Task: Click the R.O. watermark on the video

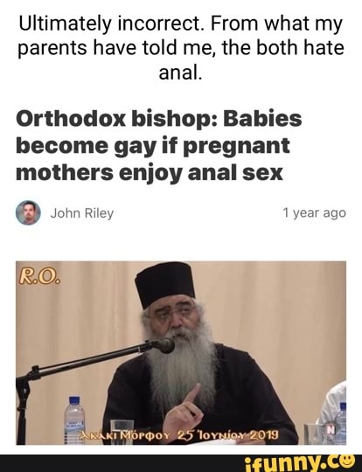Action: coord(39,276)
